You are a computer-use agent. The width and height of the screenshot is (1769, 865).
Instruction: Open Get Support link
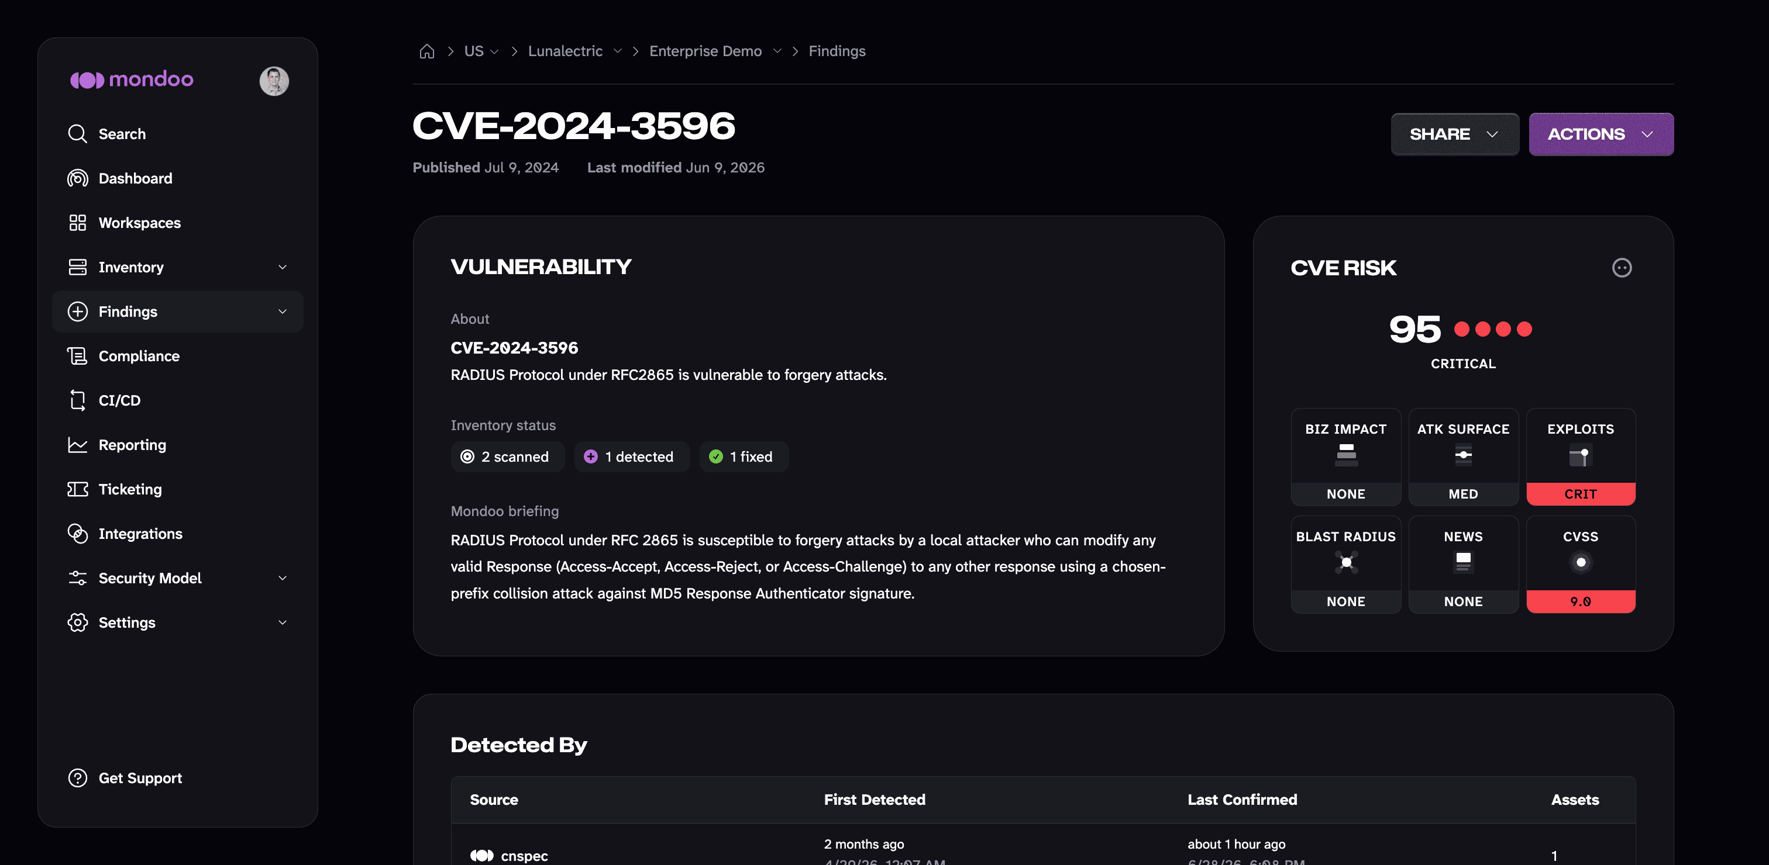click(141, 778)
